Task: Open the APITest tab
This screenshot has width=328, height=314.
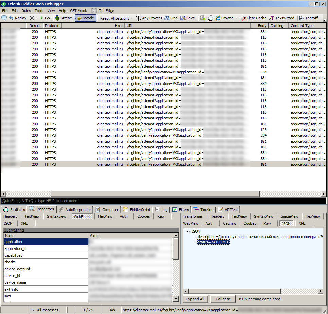Action: [x=228, y=209]
